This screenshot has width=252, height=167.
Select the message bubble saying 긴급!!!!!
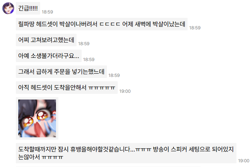click(28, 8)
